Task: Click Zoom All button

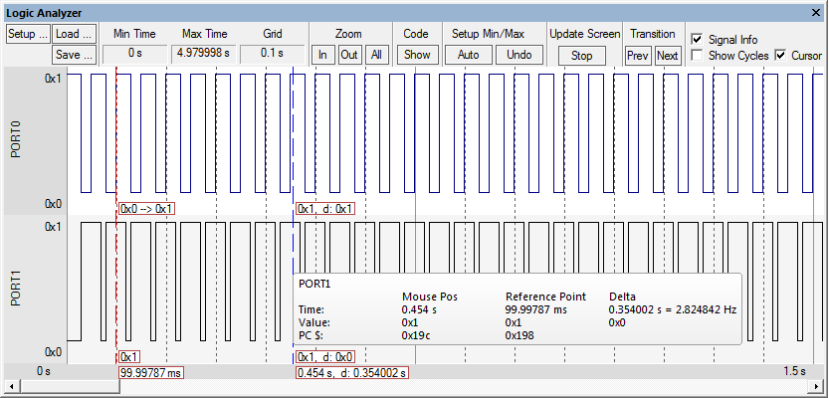Action: 376,55
